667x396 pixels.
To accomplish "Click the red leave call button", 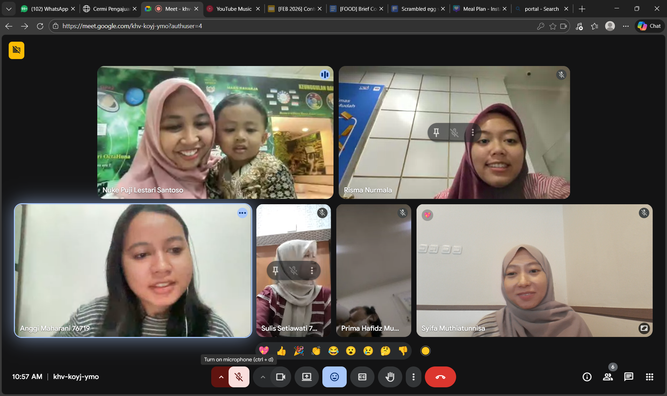I will coord(440,377).
